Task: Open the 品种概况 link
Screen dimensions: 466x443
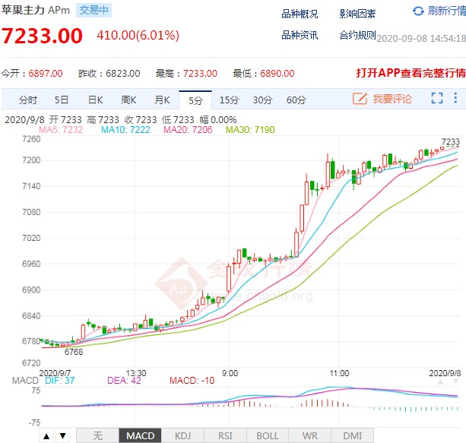Action: pyautogui.click(x=300, y=14)
